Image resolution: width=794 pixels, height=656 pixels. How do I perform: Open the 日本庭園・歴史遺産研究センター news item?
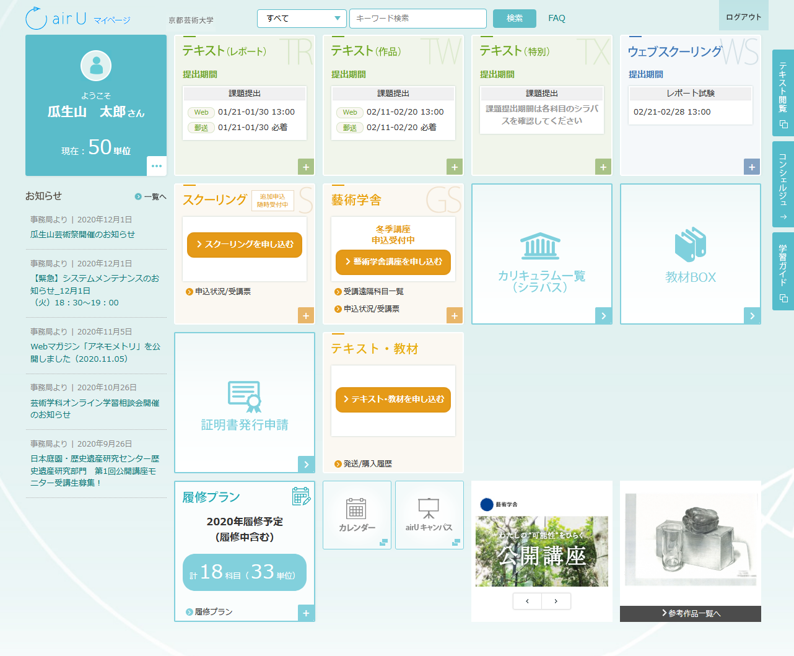tap(95, 471)
